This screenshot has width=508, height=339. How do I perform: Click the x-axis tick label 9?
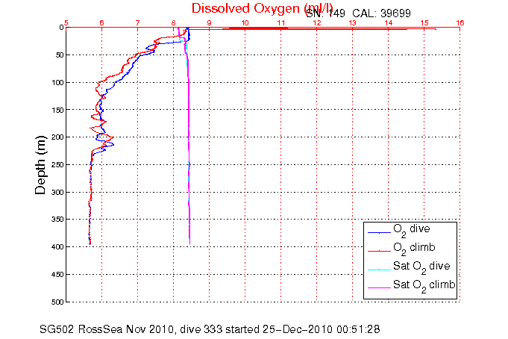tap(210, 22)
